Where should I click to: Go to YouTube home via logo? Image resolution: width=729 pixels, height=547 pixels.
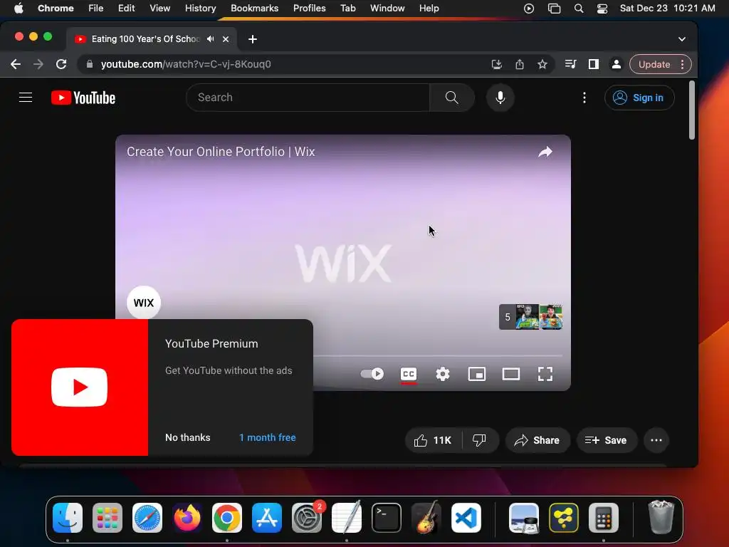click(83, 98)
